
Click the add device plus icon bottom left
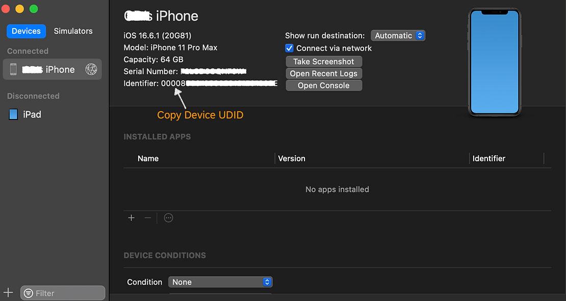point(8,292)
